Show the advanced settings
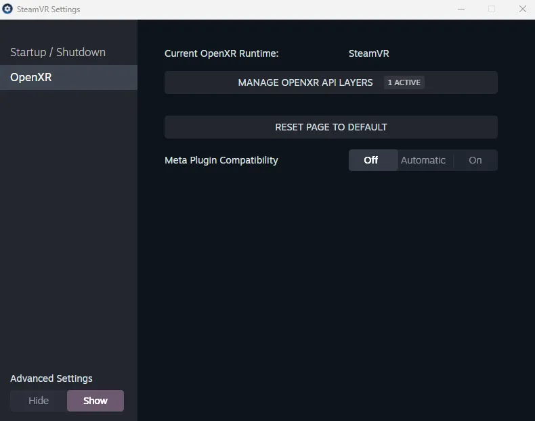535x421 pixels. coord(95,401)
